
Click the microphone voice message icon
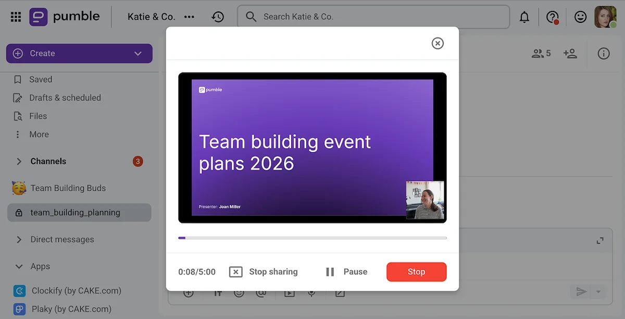311,293
